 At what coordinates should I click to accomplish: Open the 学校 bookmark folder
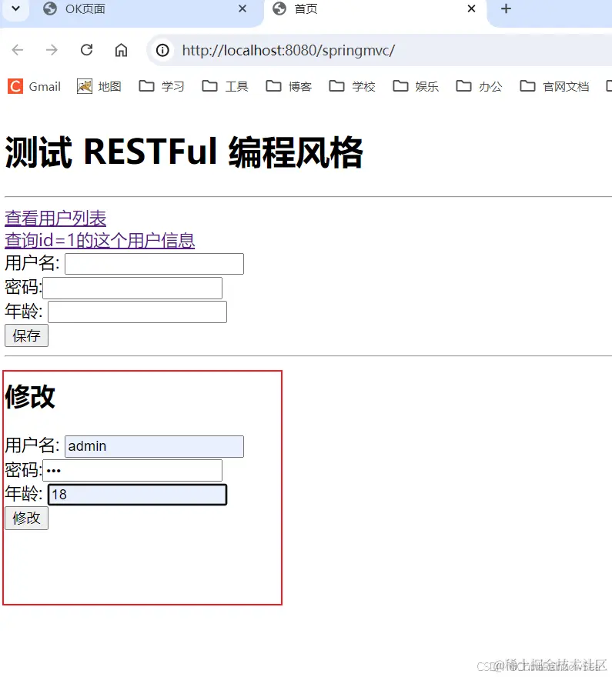point(352,86)
